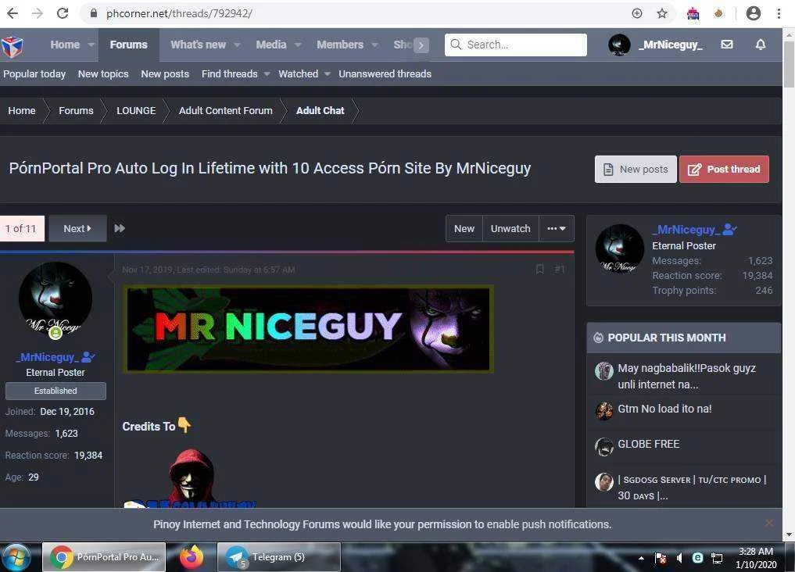Viewport: 795px width, 572px height.
Task: Open the inbox envelope icon
Action: point(727,45)
